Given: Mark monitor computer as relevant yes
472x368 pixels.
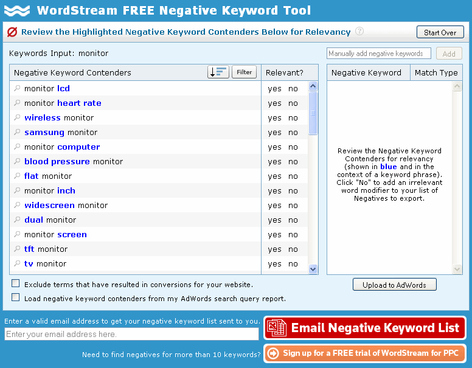Looking at the screenshot, I should 274,147.
